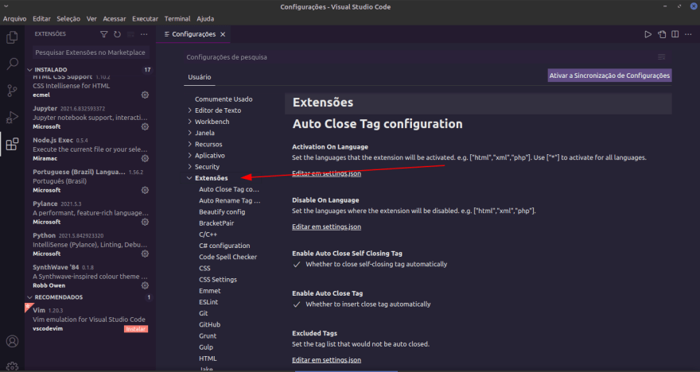The height and width of the screenshot is (372, 700).
Task: Select the Extensions view icon in the activity bar
Action: coord(12,144)
